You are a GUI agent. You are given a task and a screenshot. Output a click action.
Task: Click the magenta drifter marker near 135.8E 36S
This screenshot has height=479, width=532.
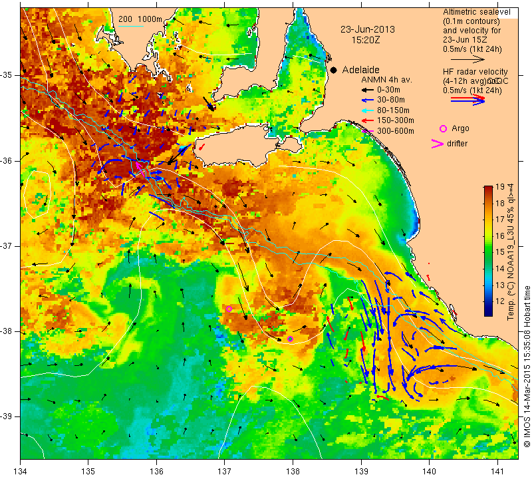[140, 168]
